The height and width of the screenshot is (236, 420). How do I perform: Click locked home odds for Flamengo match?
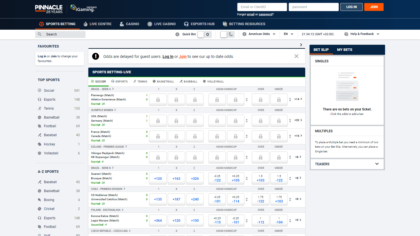[158, 100]
